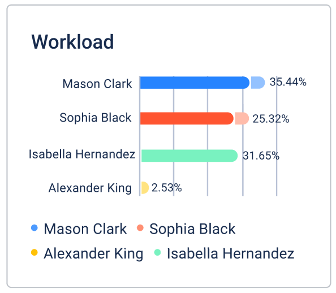336x293 pixels.
Task: Click Mason Clark's solid blue workload bar
Action: coord(195,83)
